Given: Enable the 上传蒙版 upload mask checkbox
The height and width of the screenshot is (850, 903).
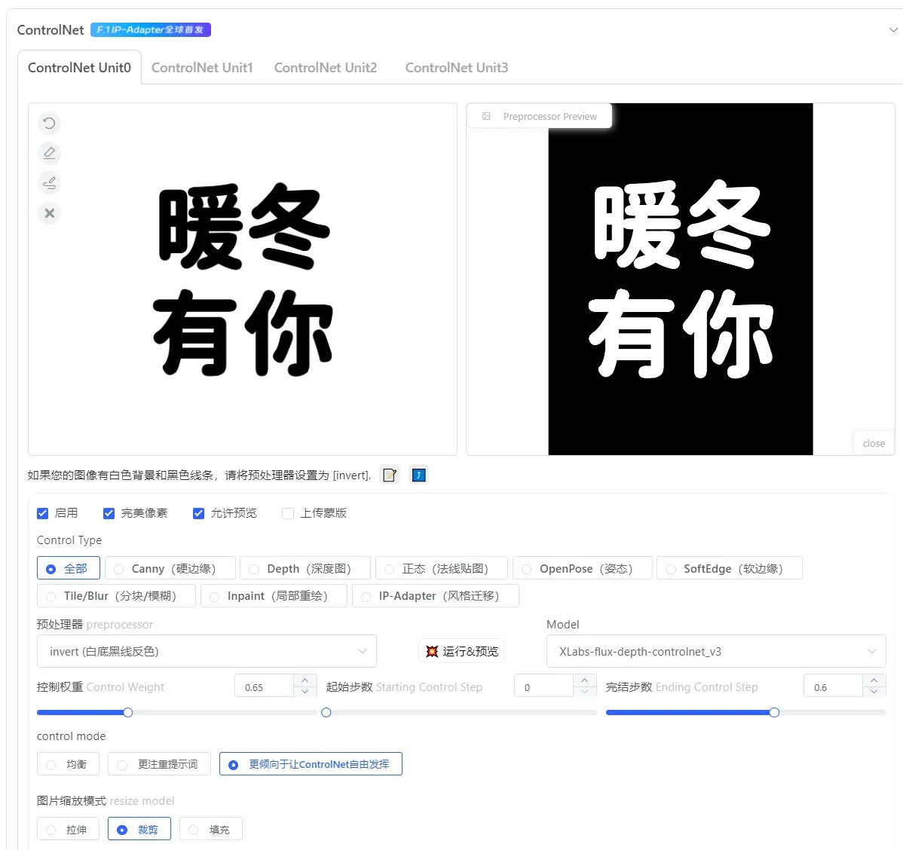Looking at the screenshot, I should coord(287,513).
